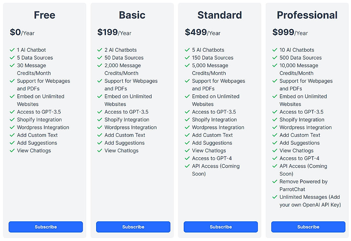The image size is (351, 241).
Task: Click Subscribe under the Free plan
Action: coord(46,227)
